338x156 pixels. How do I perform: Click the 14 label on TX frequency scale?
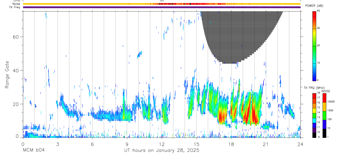318,112
